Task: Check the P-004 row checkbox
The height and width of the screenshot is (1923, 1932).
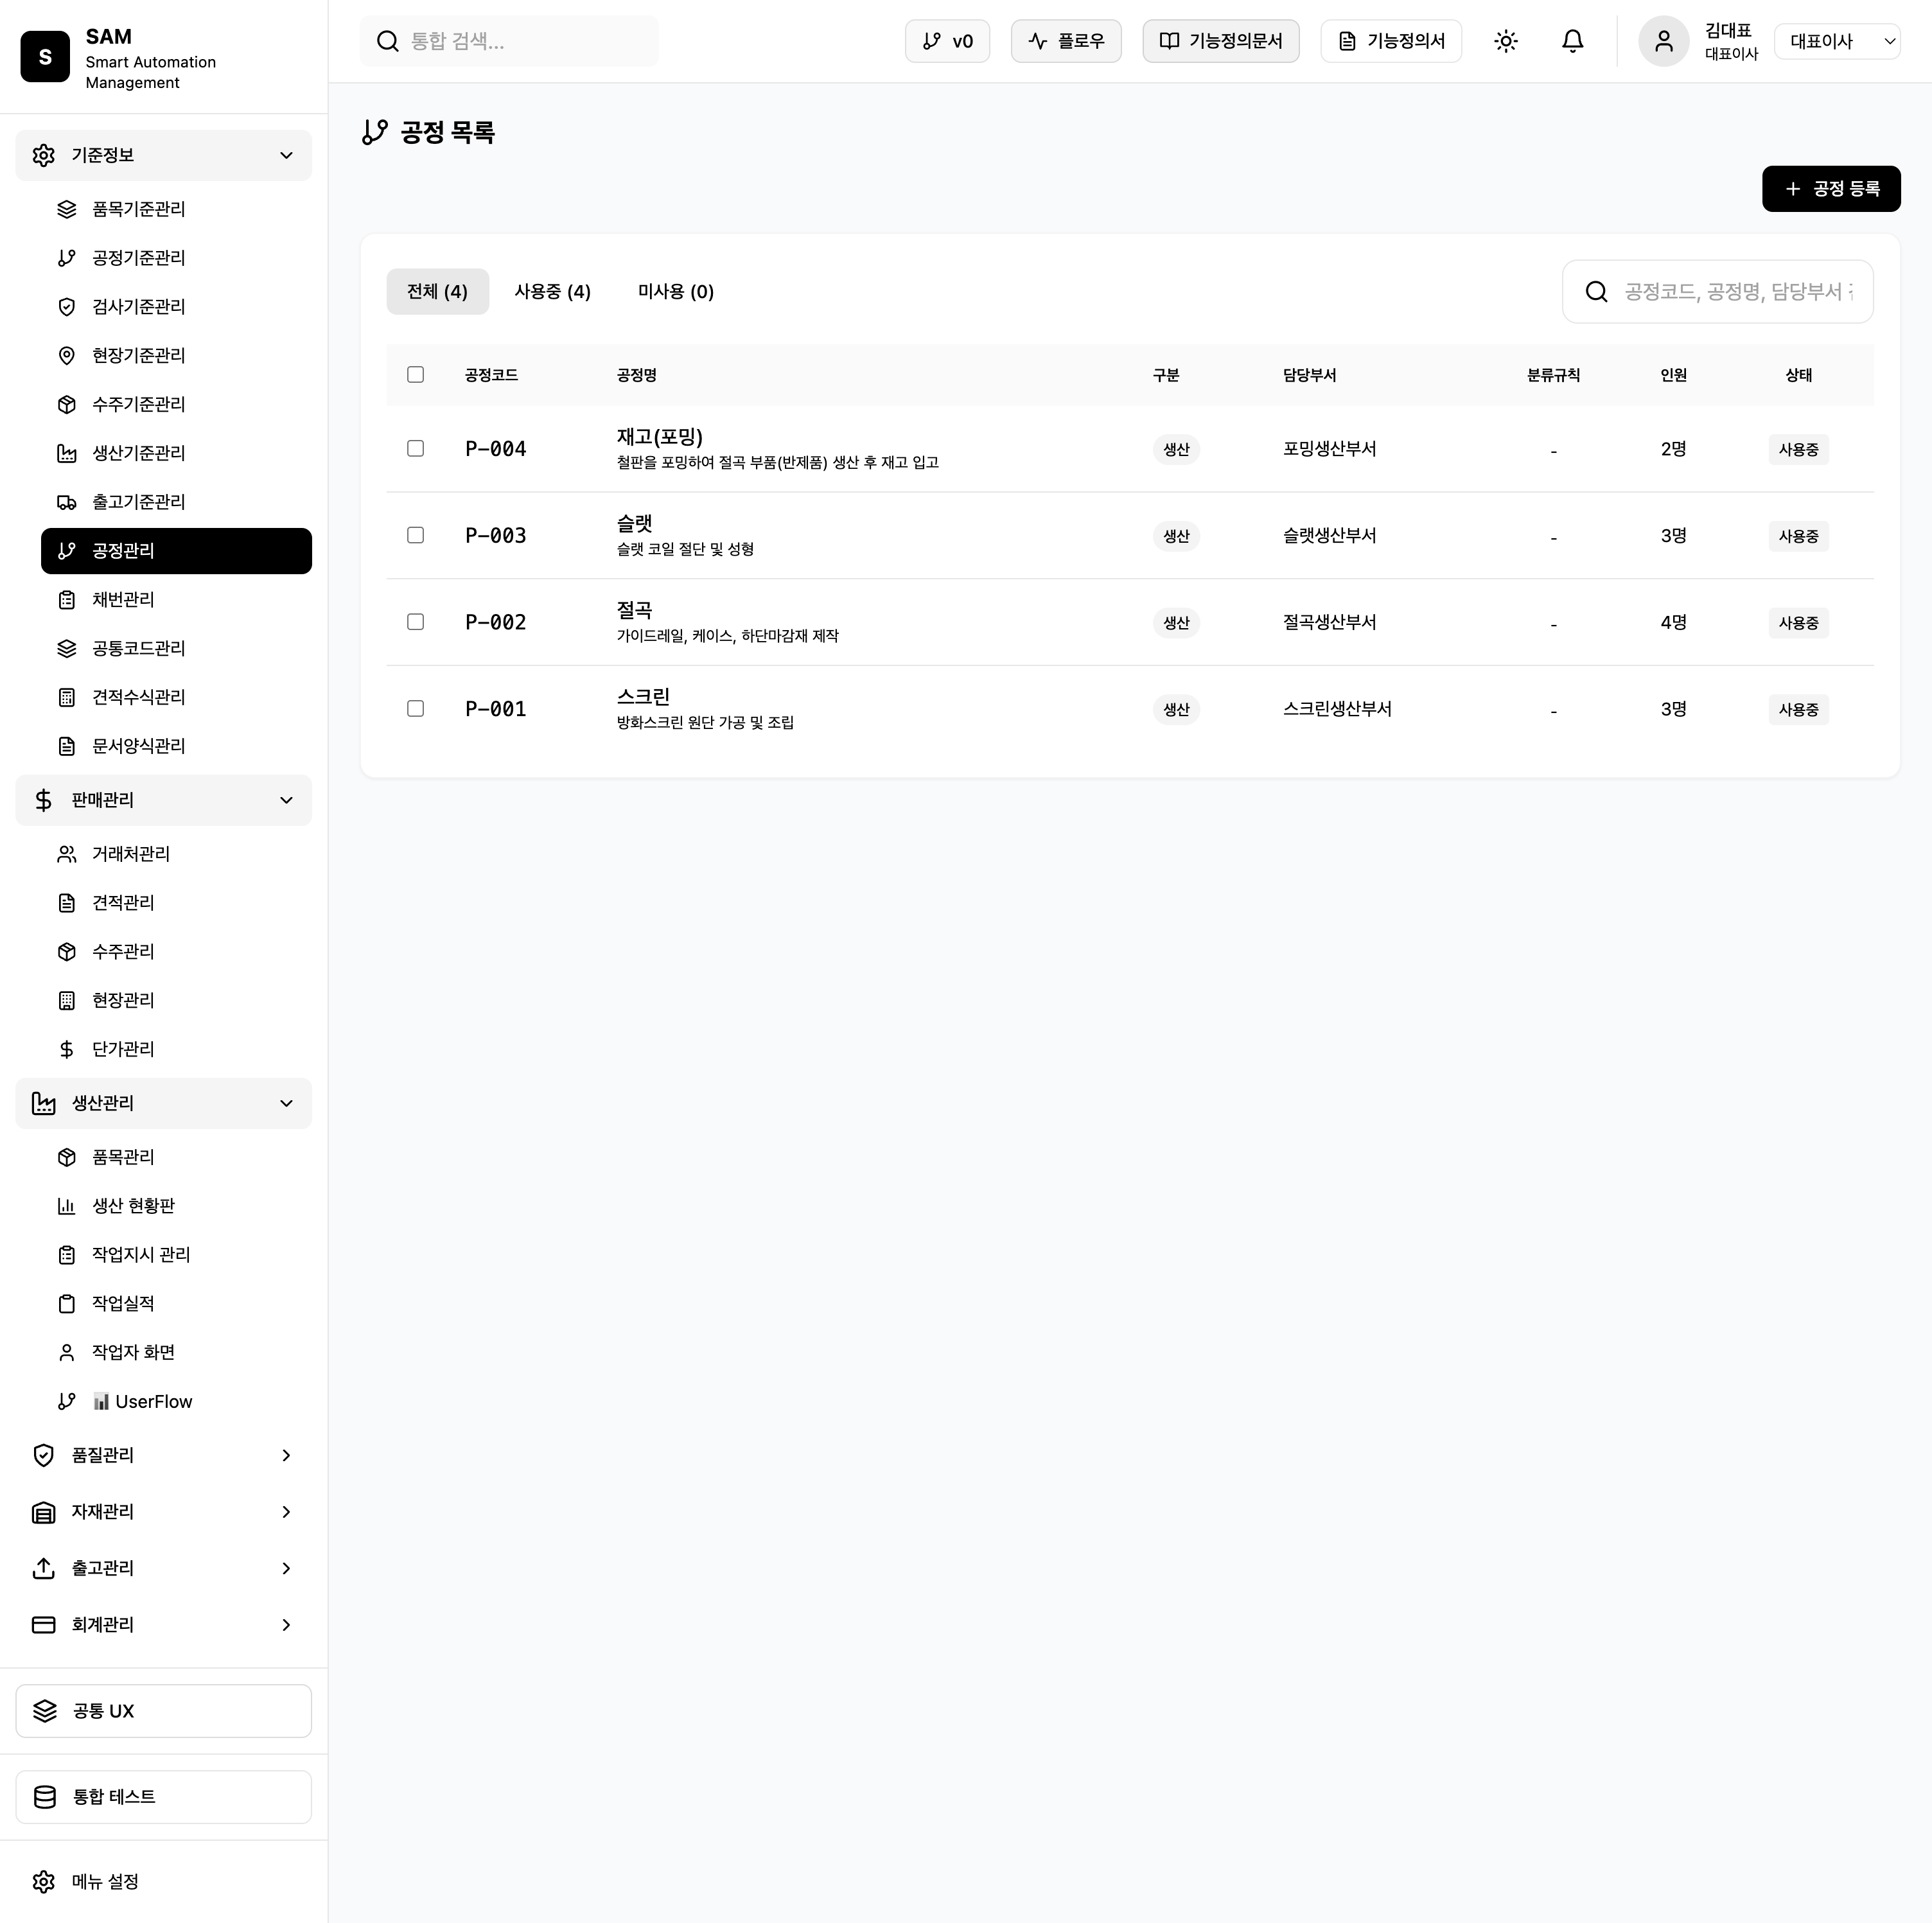Action: pos(415,449)
